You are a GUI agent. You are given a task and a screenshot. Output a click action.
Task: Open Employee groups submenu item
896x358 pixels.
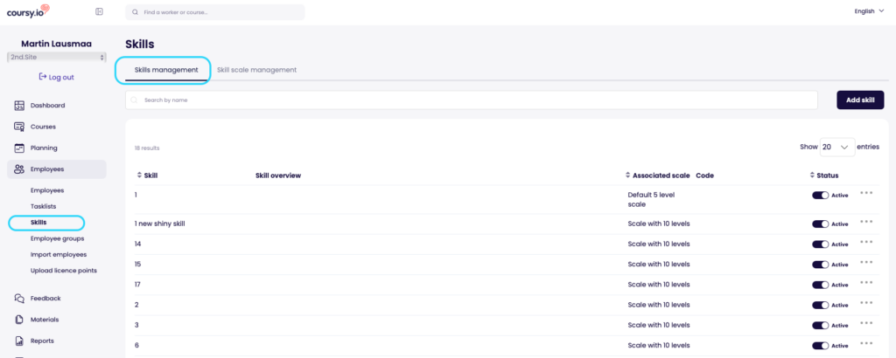57,238
